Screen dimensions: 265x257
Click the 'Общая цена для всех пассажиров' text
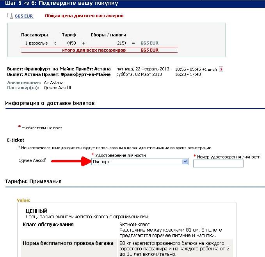84,16
